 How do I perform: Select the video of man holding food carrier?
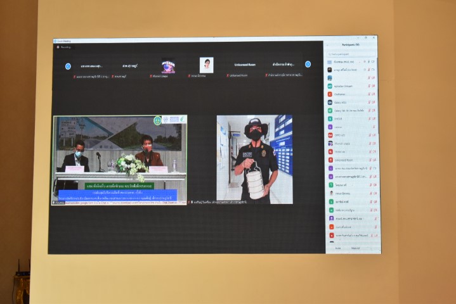point(254,159)
